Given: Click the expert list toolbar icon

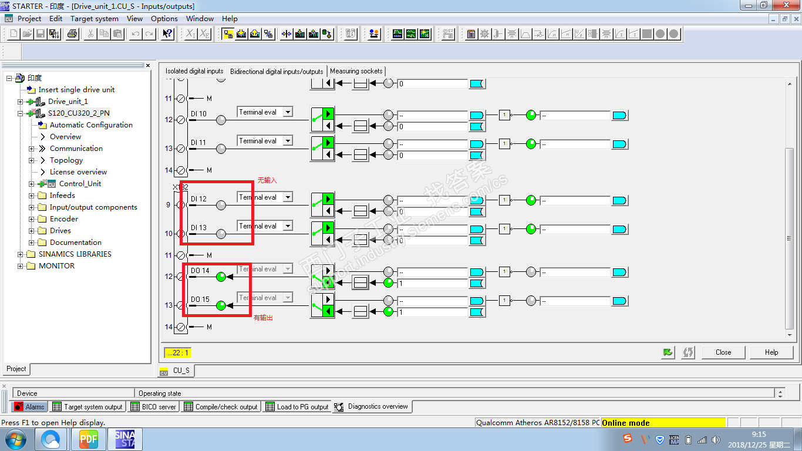Looking at the screenshot, I should (x=471, y=34).
